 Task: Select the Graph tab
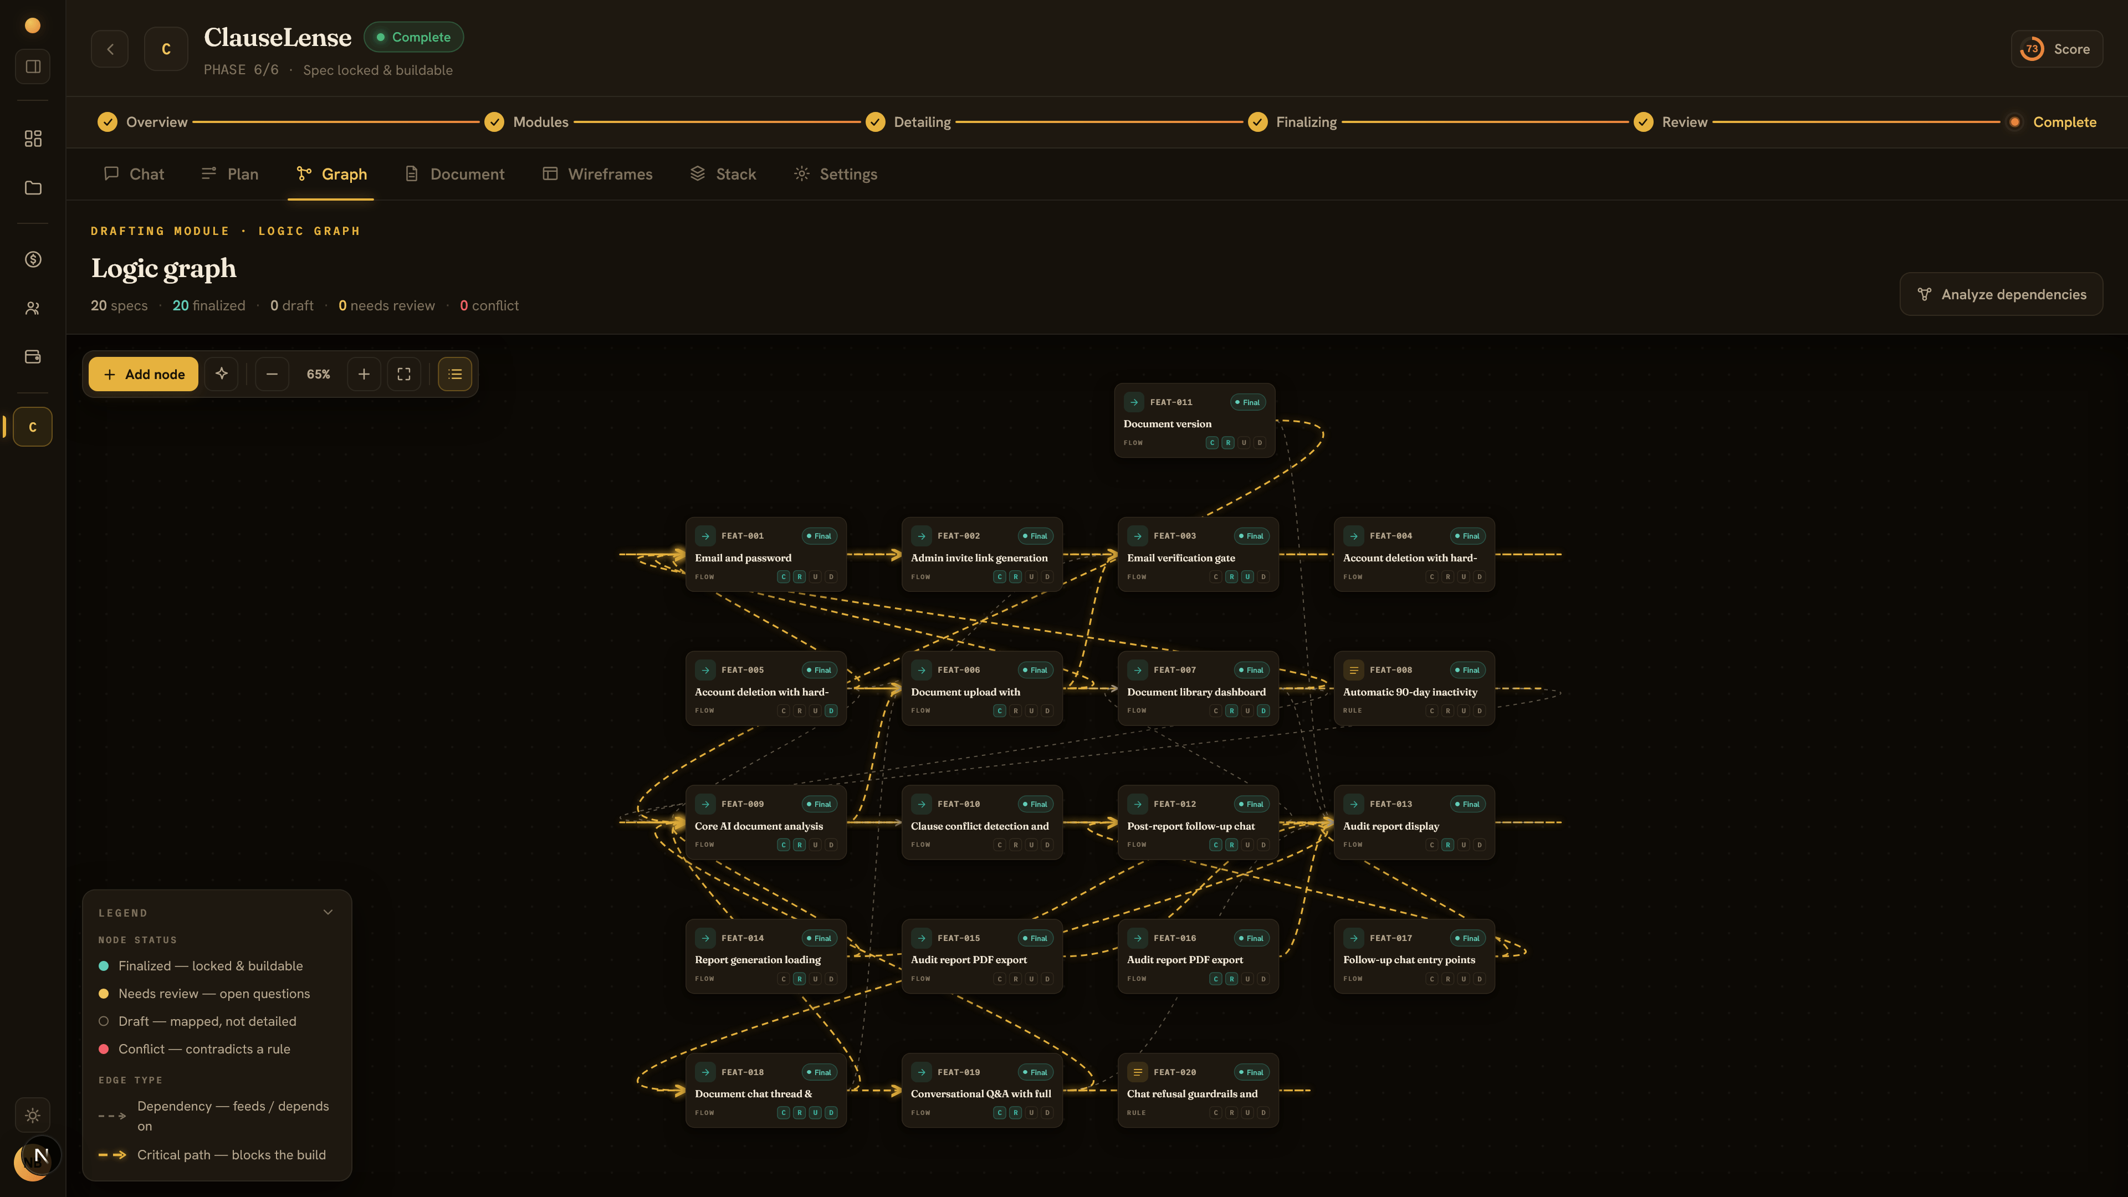(x=331, y=173)
